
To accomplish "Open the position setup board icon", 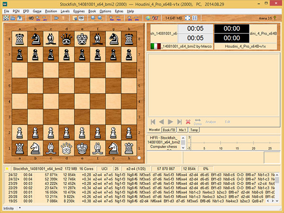I will point(74,18).
